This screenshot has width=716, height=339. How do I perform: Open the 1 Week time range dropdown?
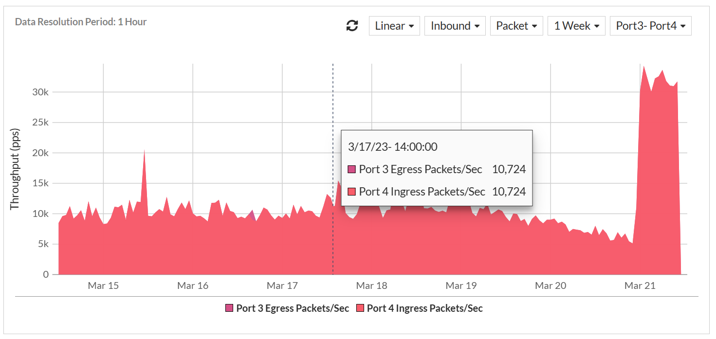click(x=576, y=25)
